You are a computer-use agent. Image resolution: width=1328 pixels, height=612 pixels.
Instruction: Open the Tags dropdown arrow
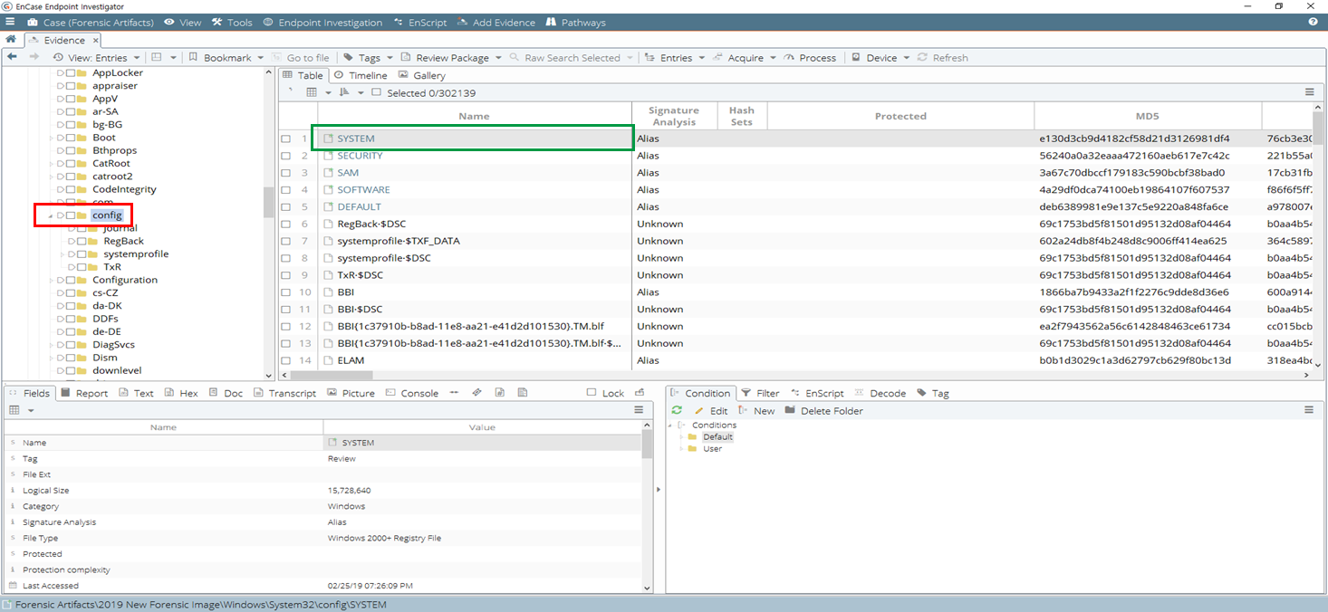[x=389, y=58]
